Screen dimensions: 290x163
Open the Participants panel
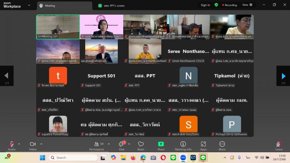click(x=97, y=146)
